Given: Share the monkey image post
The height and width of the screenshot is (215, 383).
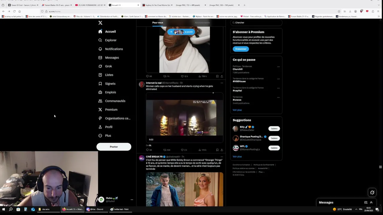Looking at the screenshot, I should pyautogui.click(x=222, y=76).
